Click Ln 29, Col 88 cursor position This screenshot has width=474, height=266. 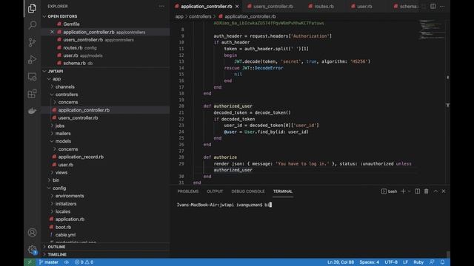pos(341,262)
